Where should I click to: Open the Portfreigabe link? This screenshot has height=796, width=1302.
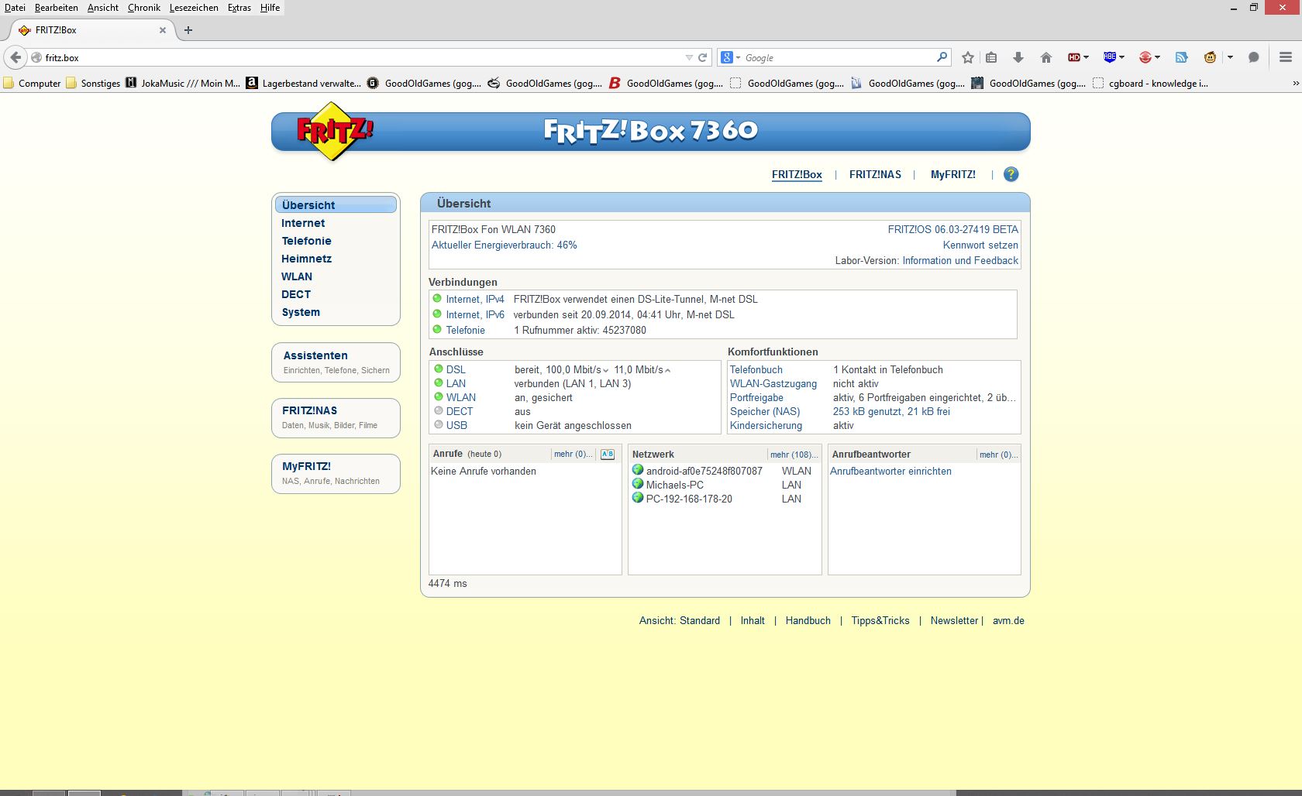tap(756, 397)
